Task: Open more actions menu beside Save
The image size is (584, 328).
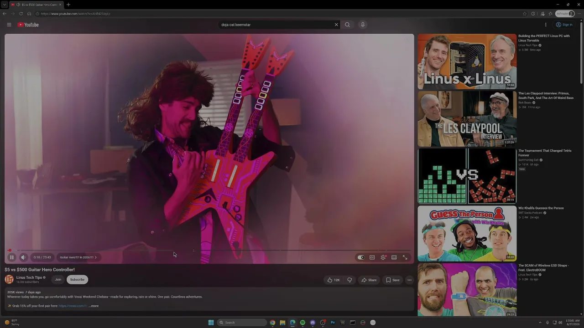Action: (409, 280)
